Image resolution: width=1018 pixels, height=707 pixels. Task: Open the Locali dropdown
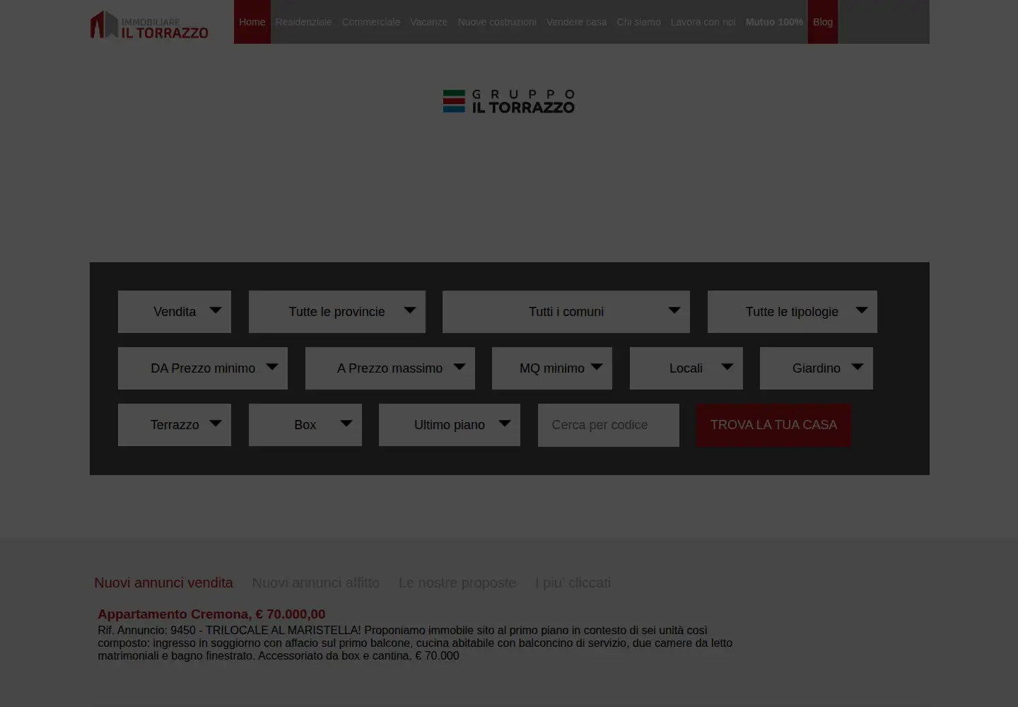click(x=686, y=368)
